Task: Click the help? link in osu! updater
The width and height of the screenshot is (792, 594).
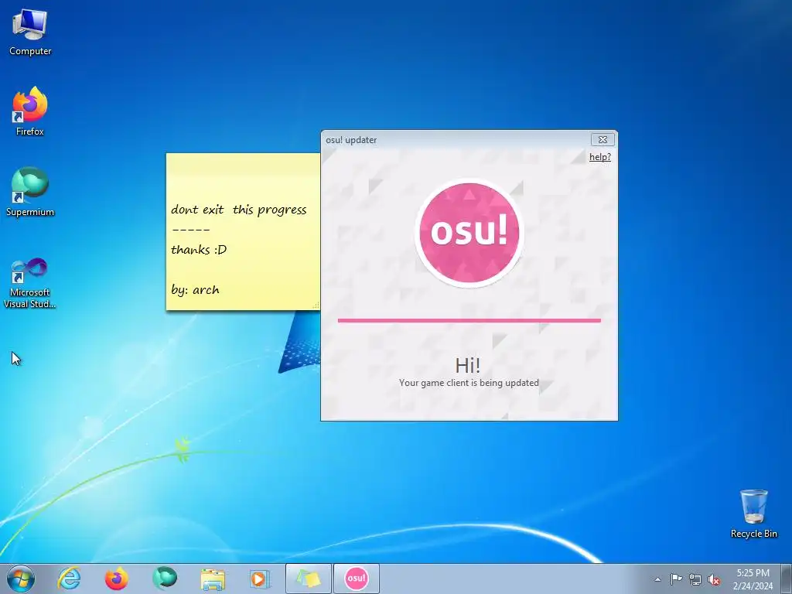Action: [600, 156]
